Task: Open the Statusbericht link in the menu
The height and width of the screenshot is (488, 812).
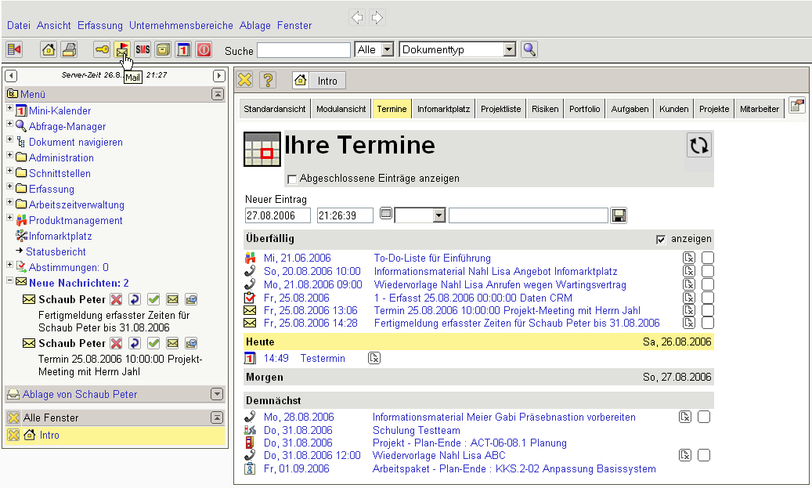Action: [x=56, y=251]
